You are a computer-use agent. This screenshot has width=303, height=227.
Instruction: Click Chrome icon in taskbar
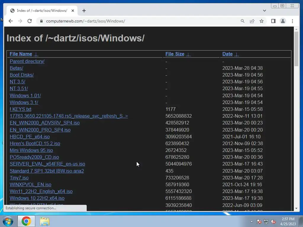point(26,221)
